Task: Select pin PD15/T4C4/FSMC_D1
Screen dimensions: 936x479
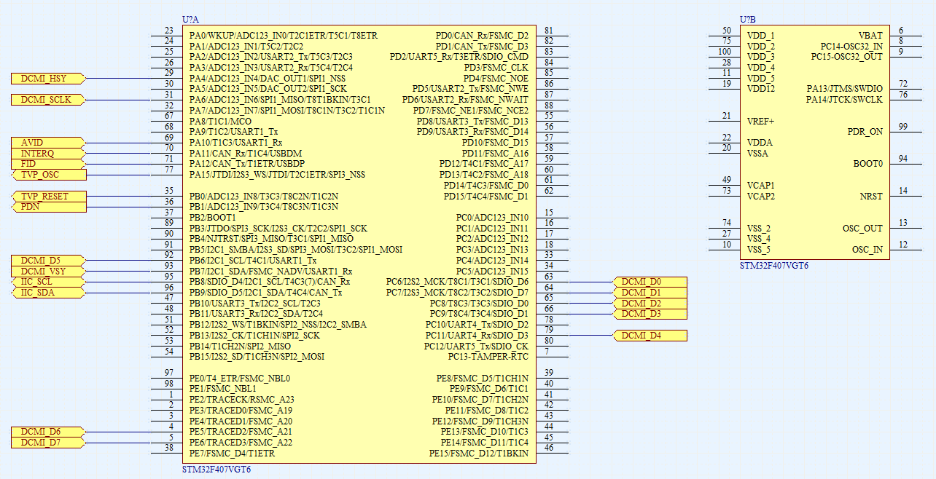Action: [x=486, y=197]
